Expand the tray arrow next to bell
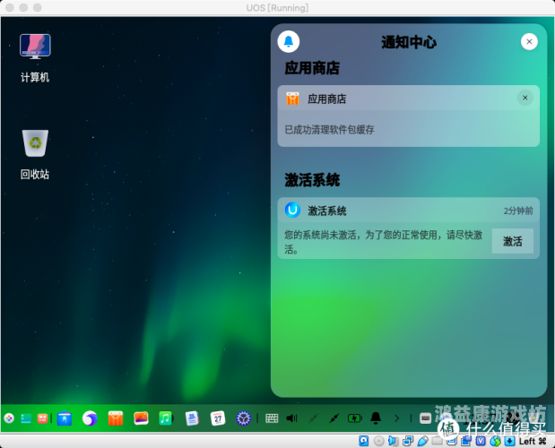 coord(397,418)
